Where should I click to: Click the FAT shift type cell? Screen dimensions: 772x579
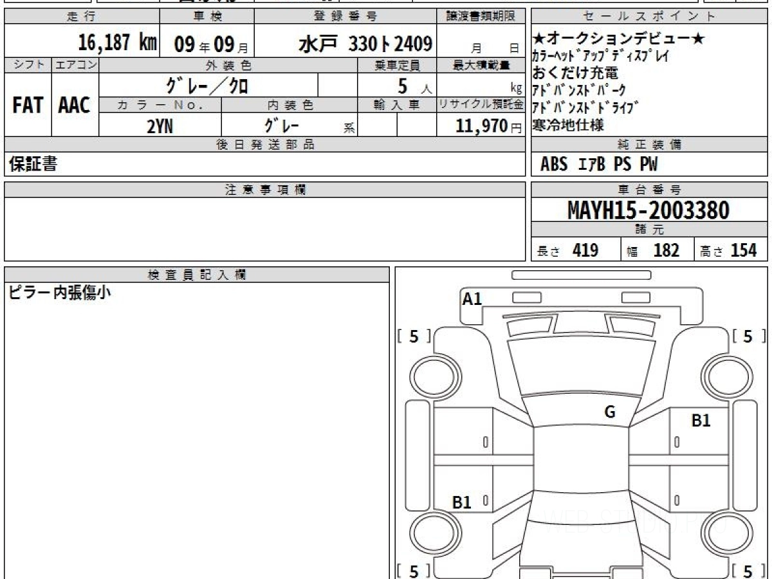28,105
